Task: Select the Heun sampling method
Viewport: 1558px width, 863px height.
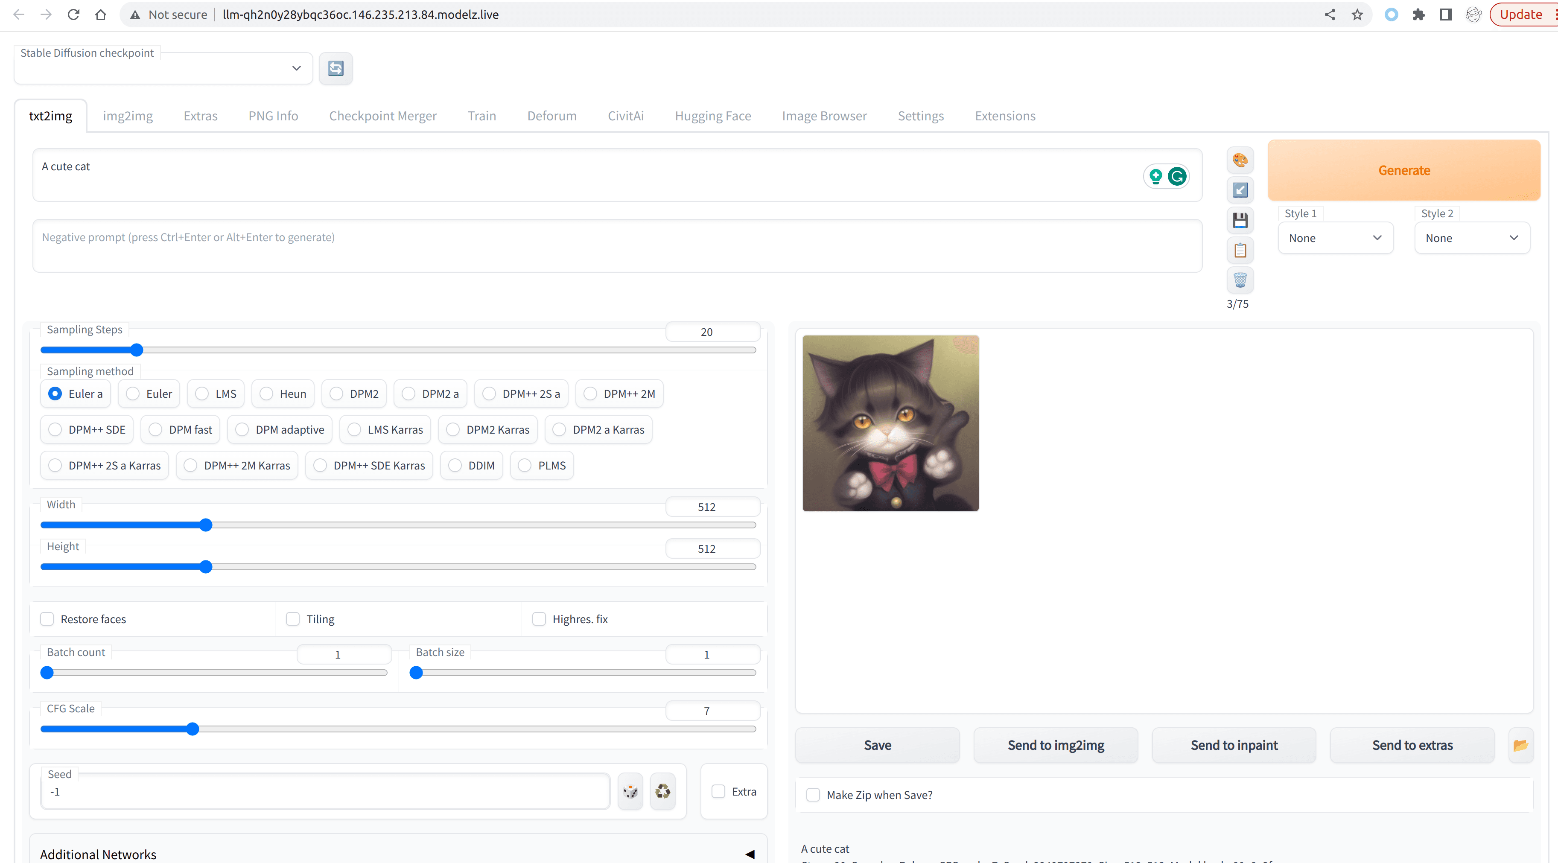Action: click(283, 394)
